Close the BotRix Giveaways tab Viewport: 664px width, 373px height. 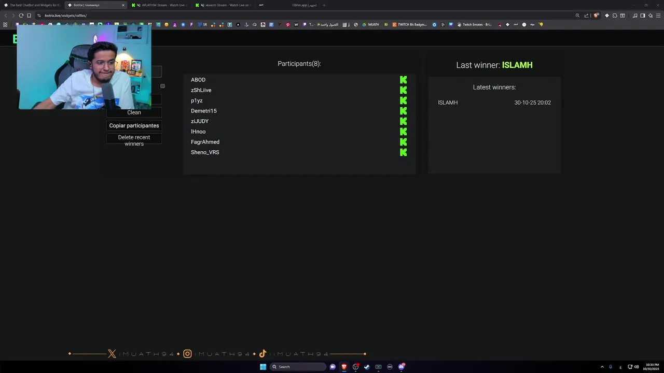123,5
